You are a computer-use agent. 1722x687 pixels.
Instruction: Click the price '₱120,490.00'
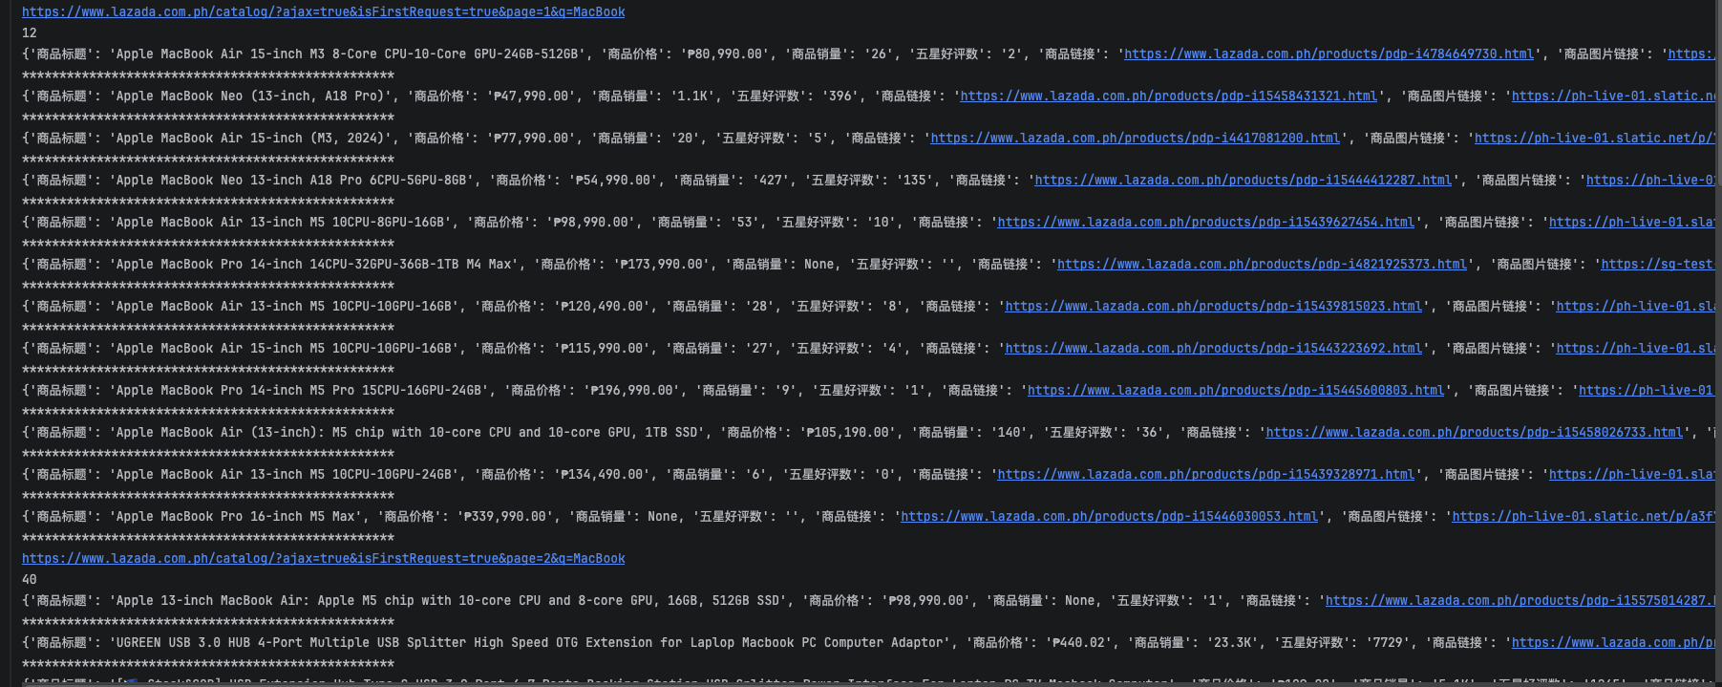click(x=603, y=307)
